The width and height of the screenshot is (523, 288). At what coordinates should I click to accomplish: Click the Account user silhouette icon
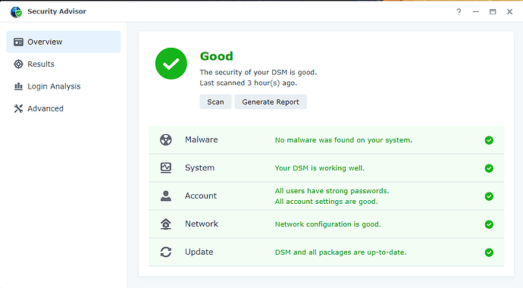166,196
